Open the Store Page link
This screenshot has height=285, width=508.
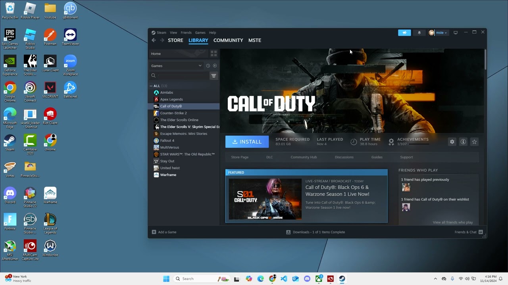click(x=240, y=157)
